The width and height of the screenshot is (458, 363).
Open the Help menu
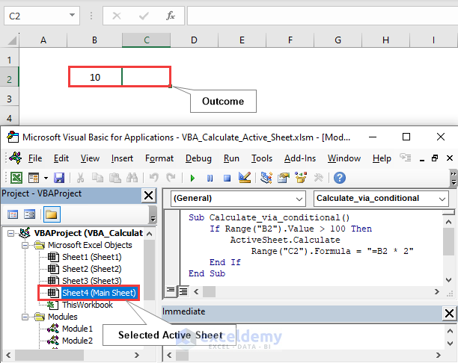coord(382,158)
